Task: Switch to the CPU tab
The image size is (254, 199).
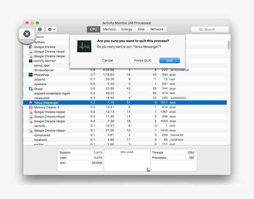Action: [94, 29]
